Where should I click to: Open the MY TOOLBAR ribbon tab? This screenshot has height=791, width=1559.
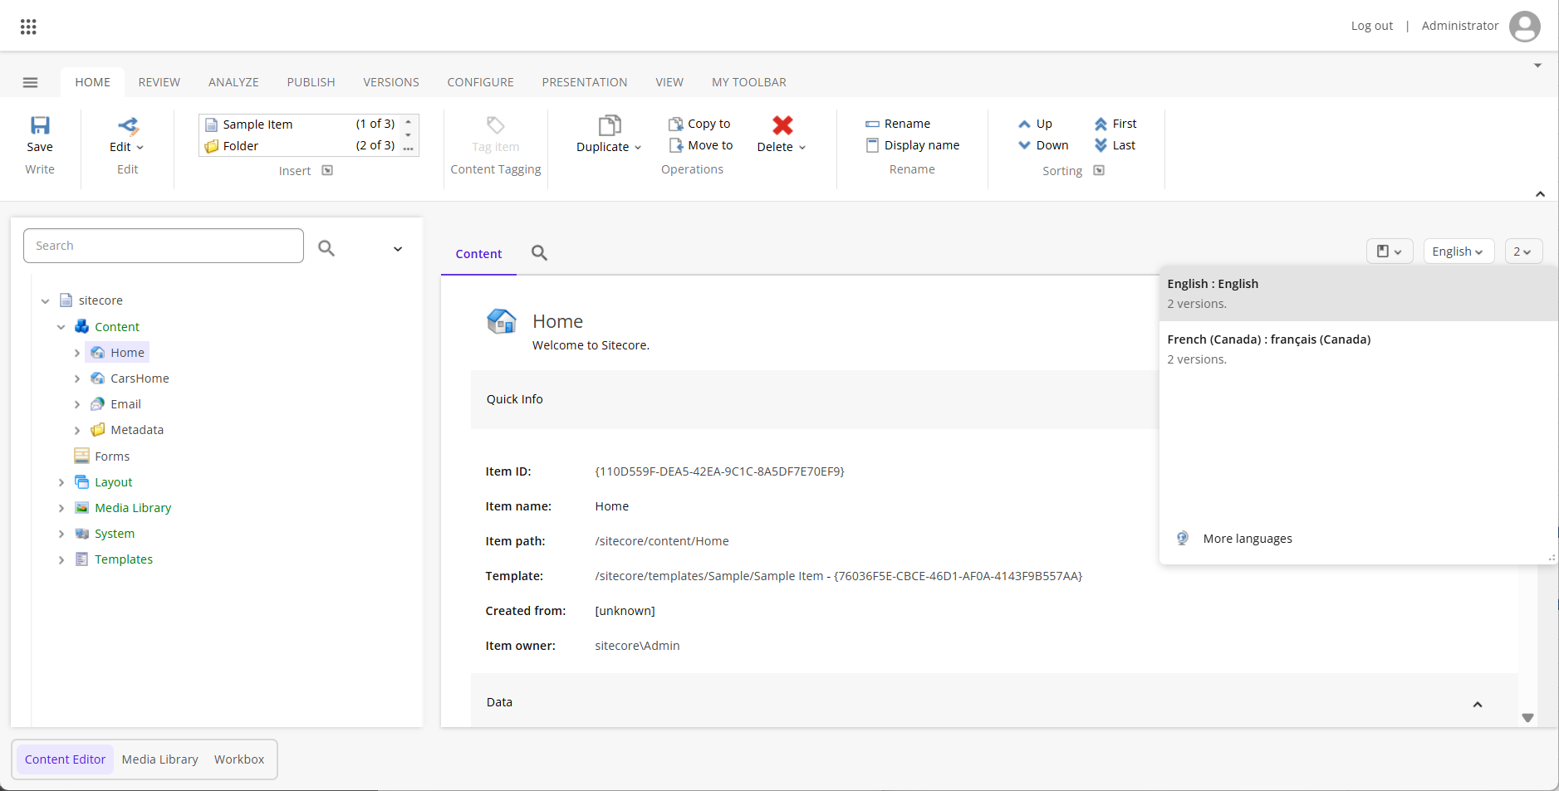749,82
